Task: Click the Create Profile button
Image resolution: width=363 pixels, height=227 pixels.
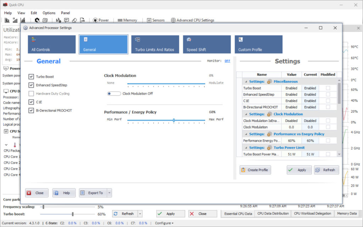Action: [x=255, y=170]
